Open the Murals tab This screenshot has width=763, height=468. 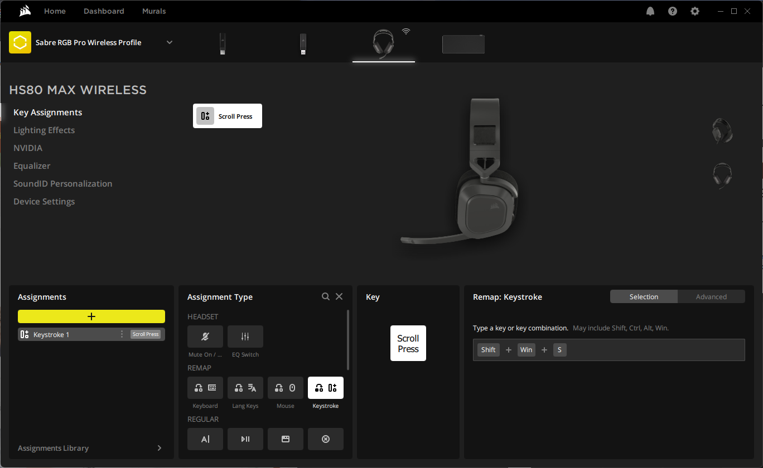click(x=154, y=11)
